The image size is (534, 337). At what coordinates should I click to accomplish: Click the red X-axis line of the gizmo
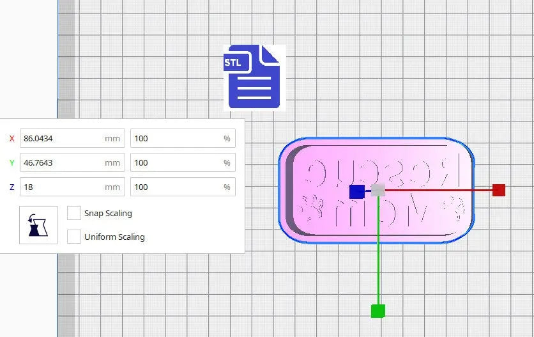coord(441,190)
